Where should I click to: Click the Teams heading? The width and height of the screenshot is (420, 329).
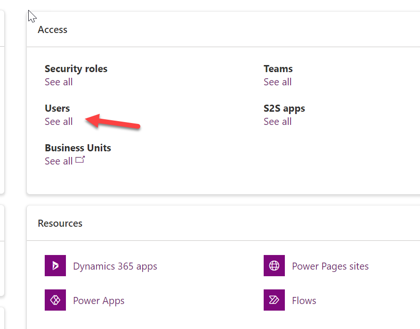tap(278, 68)
